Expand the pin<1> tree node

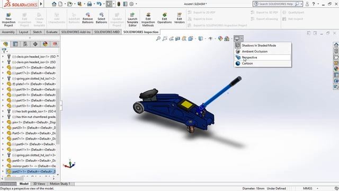(x=3, y=122)
